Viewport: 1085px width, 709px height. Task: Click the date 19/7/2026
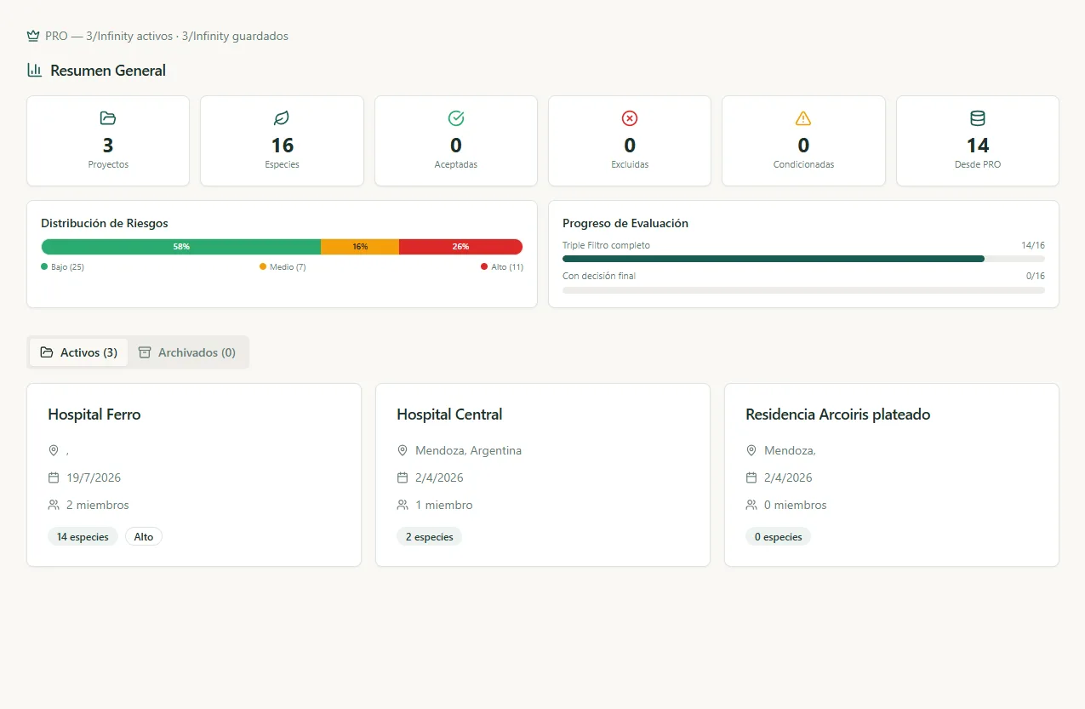point(94,477)
